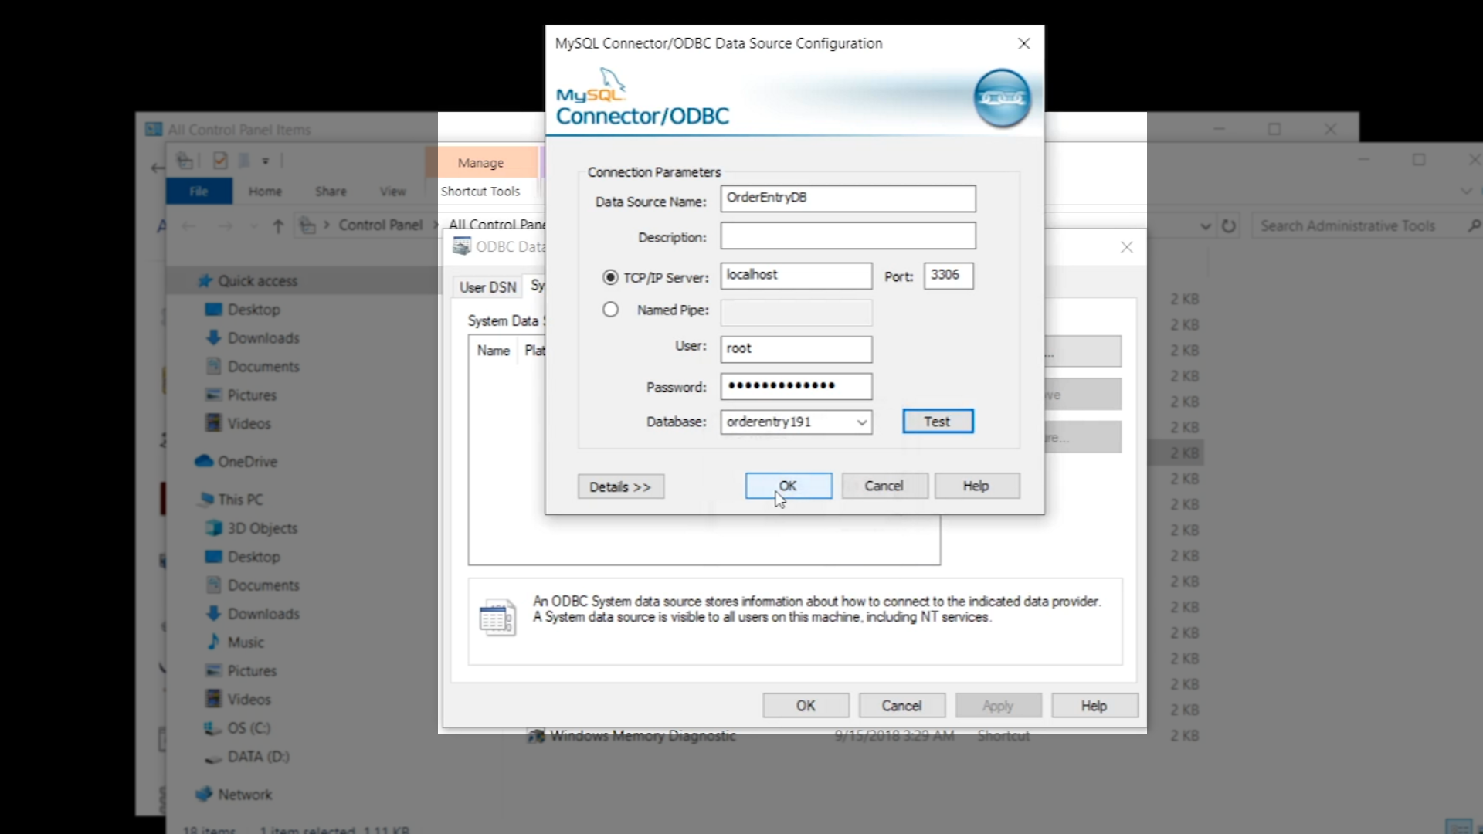Click OK in the MySQL Connector dialog

pos(788,486)
